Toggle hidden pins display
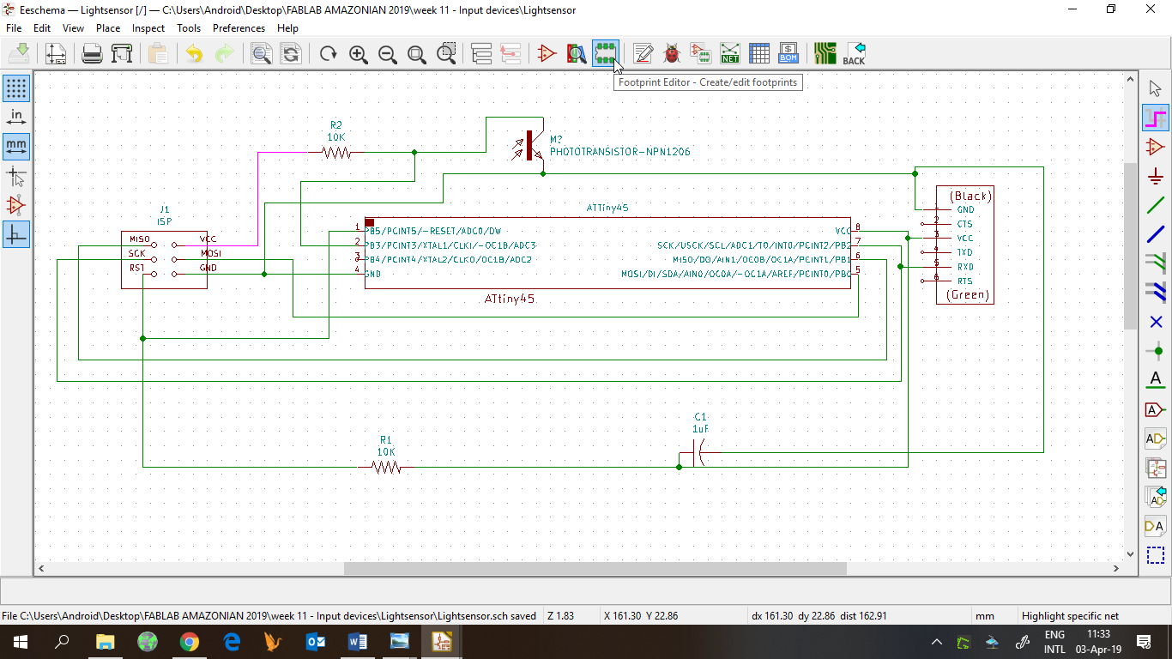This screenshot has width=1172, height=659. coord(16,205)
